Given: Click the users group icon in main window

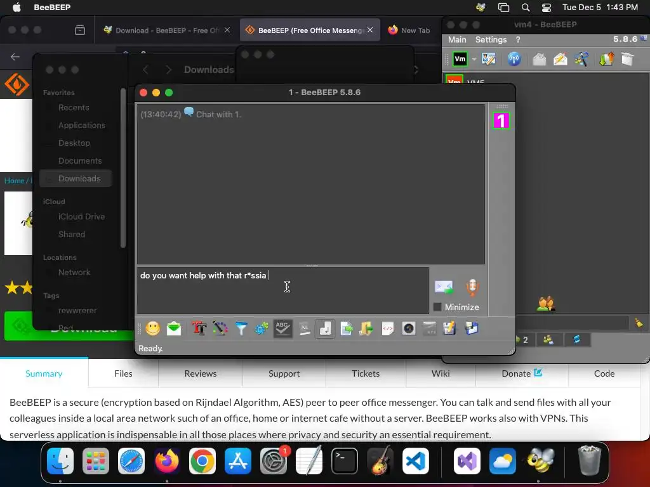Looking at the screenshot, I should [545, 304].
